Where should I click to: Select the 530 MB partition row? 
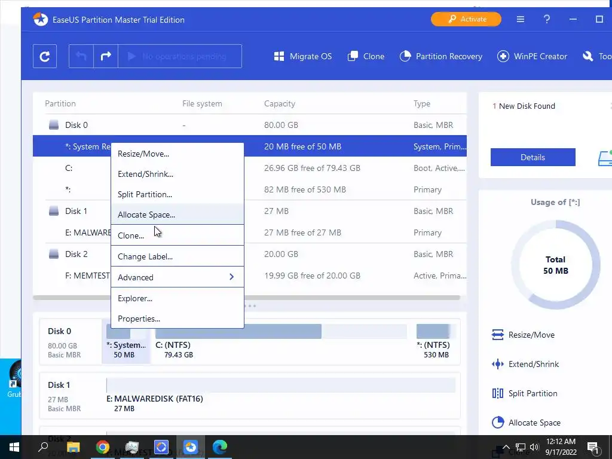click(250, 189)
